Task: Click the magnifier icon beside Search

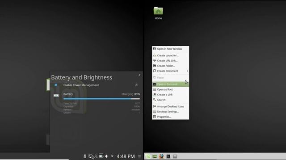Action: 155,100
